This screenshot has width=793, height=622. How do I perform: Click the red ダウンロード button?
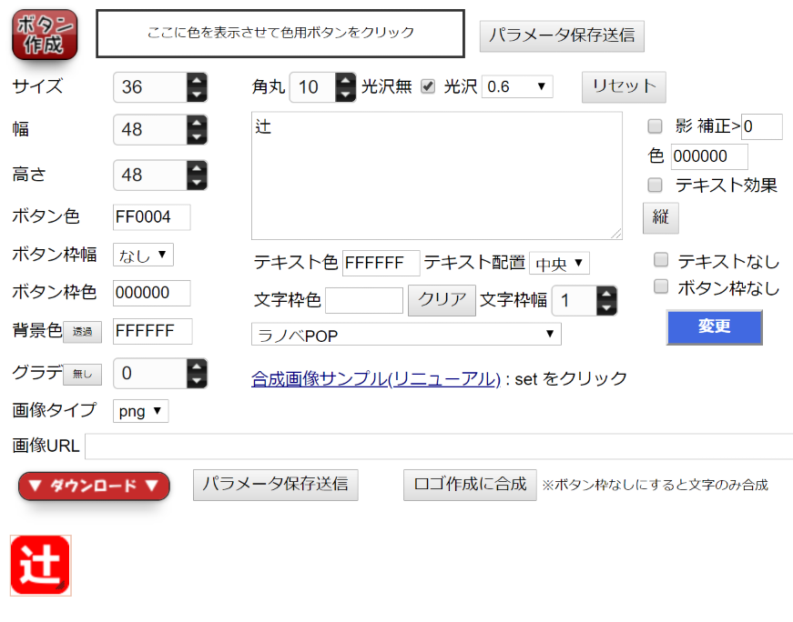pyautogui.click(x=94, y=487)
